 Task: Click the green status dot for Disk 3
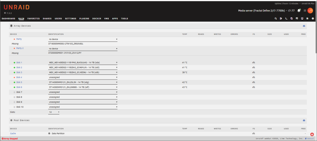pos(14,72)
